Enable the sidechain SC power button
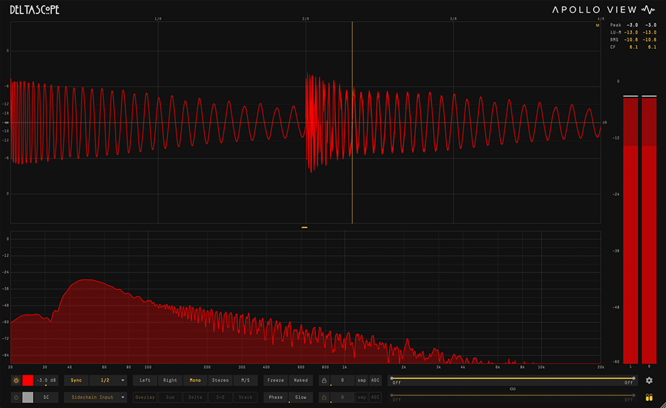The width and height of the screenshot is (666, 408). tap(16, 397)
